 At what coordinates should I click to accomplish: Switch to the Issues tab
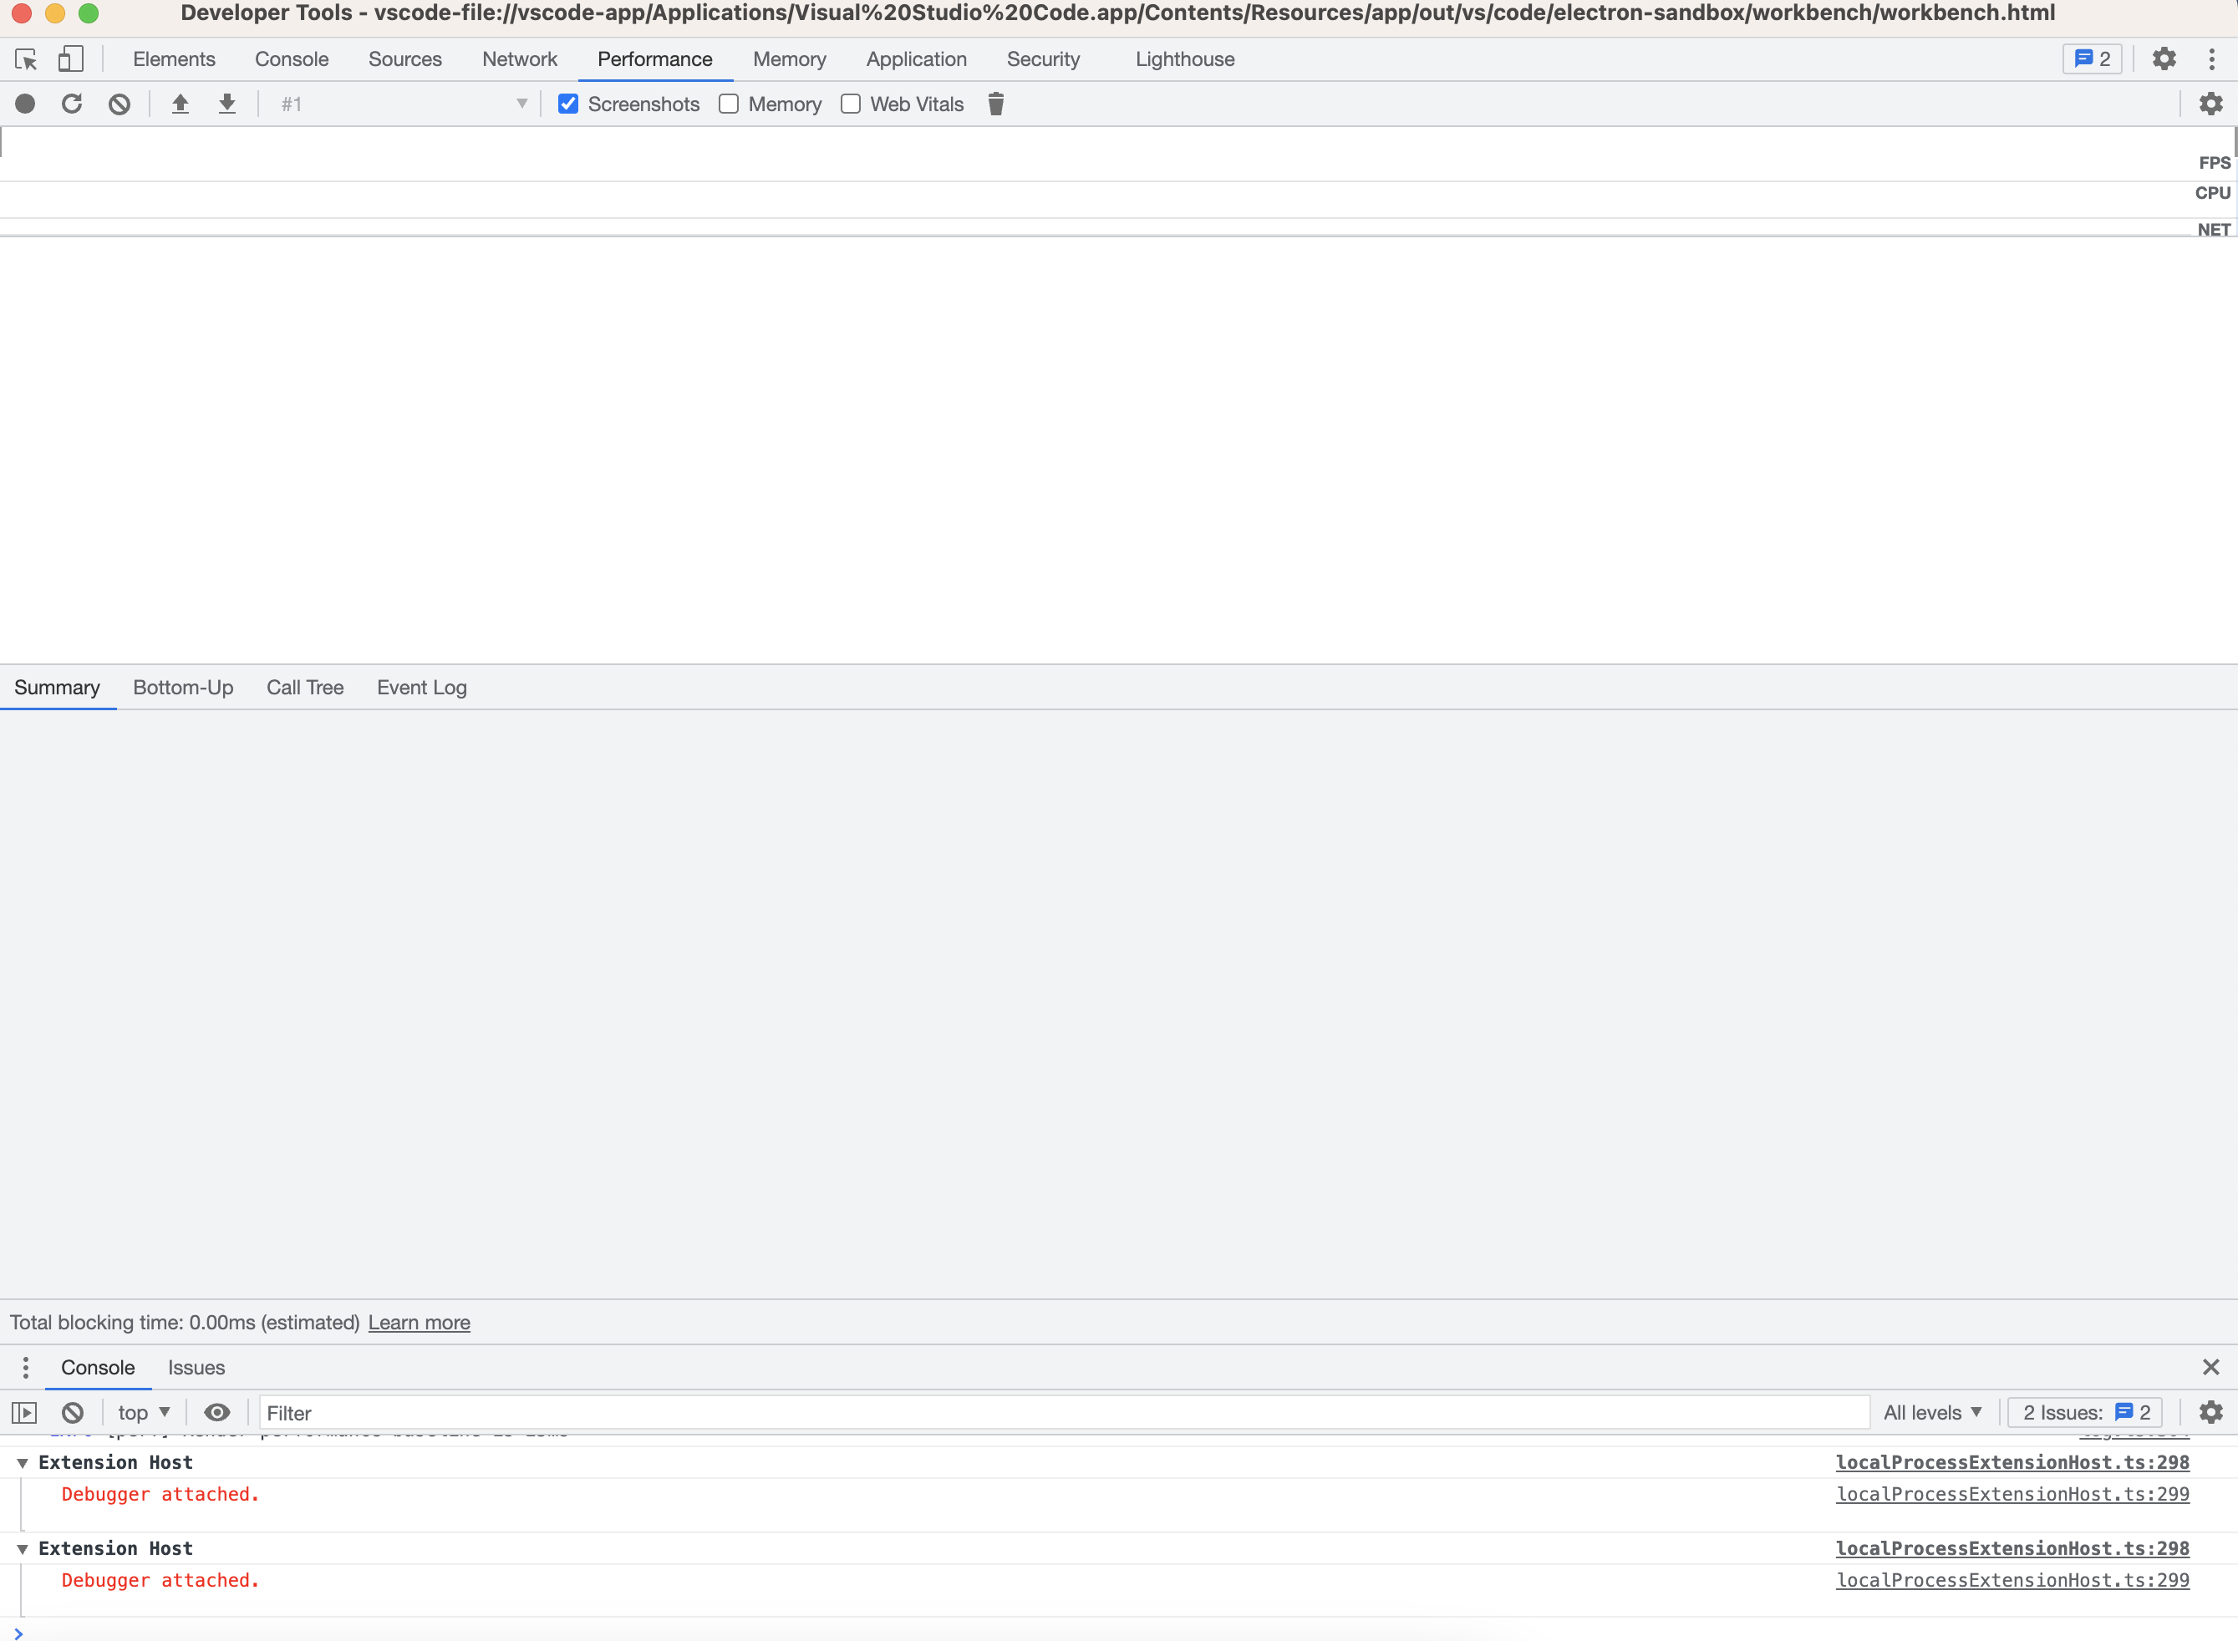[x=196, y=1367]
